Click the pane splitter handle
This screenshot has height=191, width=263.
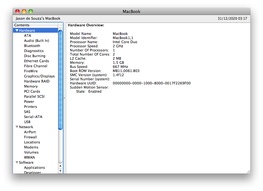pyautogui.click(x=64, y=98)
